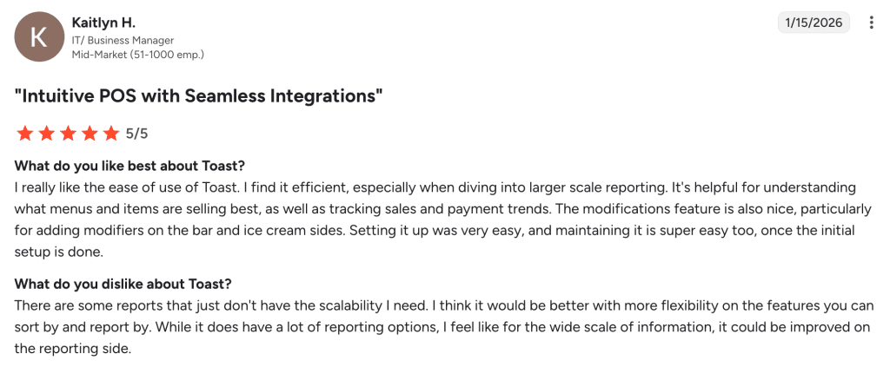Image resolution: width=890 pixels, height=367 pixels.
Task: Click the 1/15/2026 review date badge
Action: 814,23
